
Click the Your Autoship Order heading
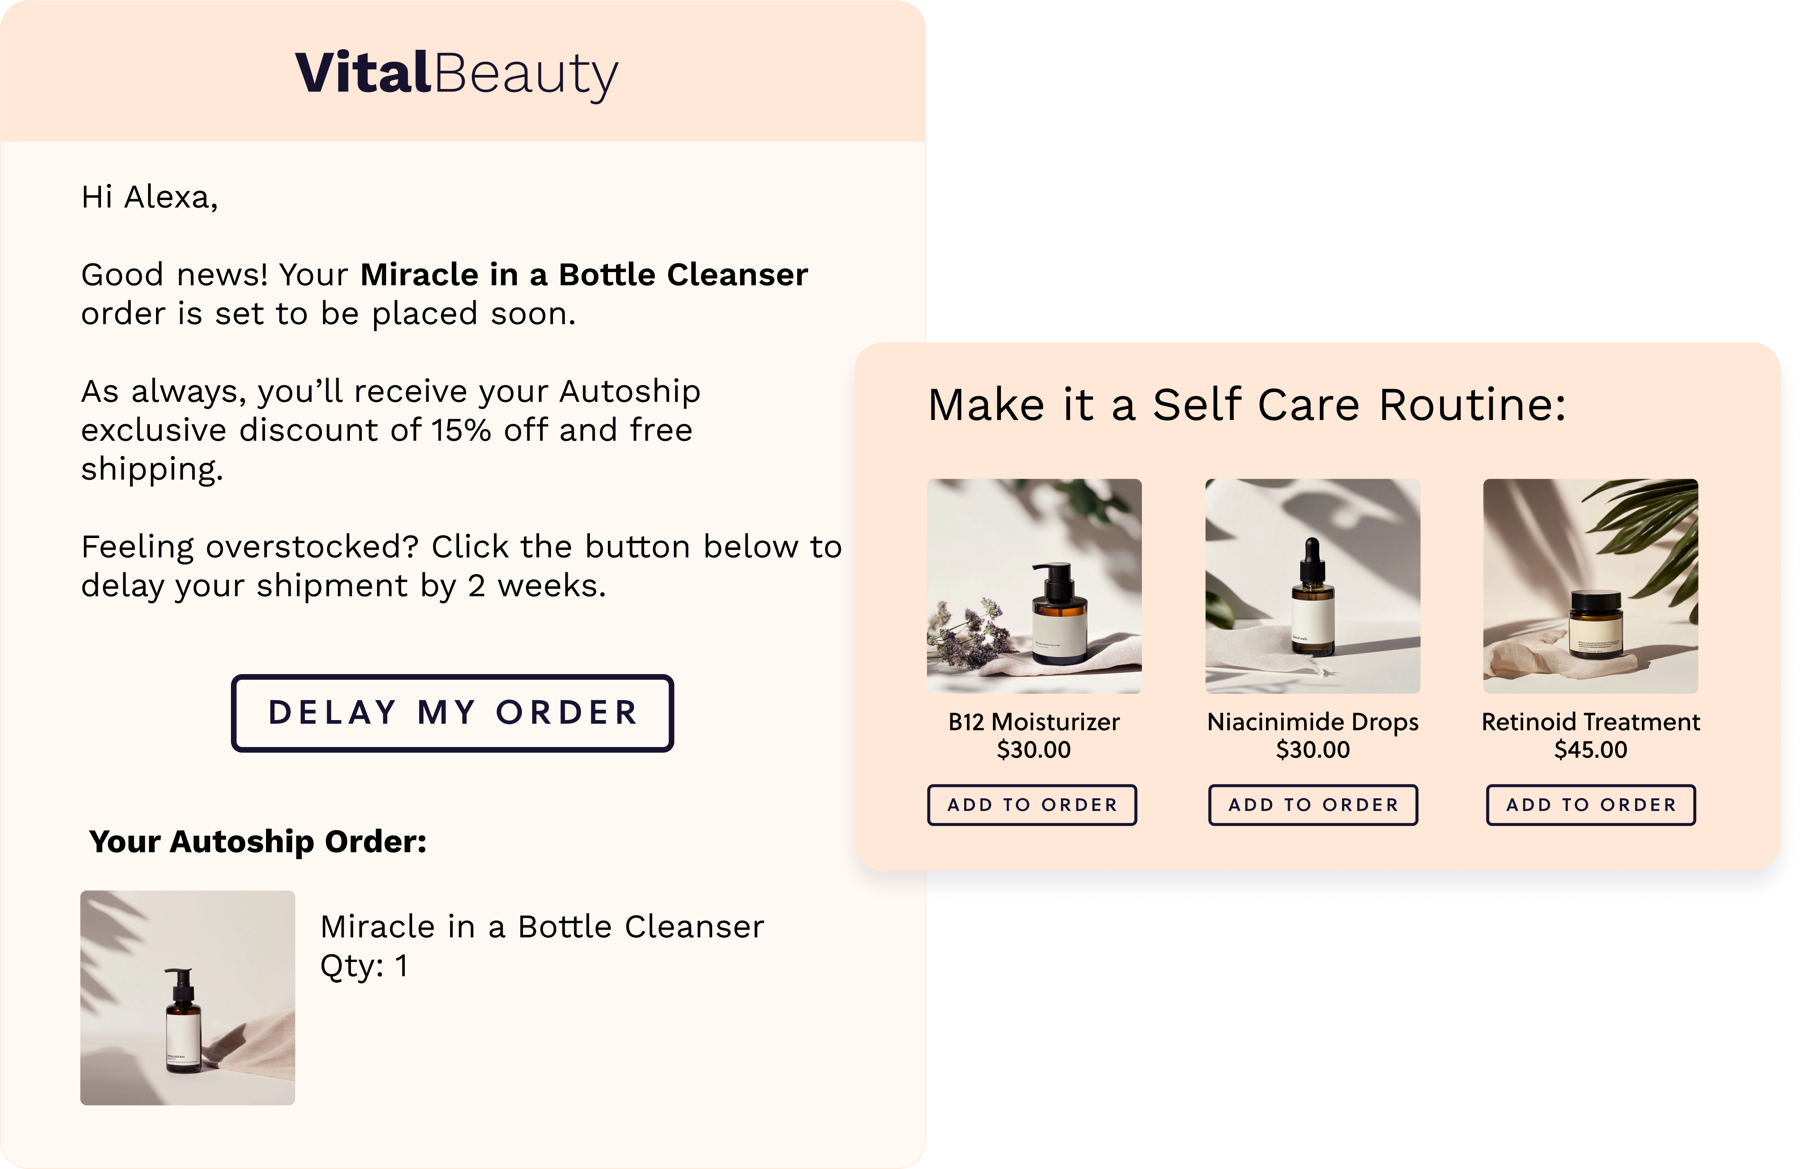point(258,842)
